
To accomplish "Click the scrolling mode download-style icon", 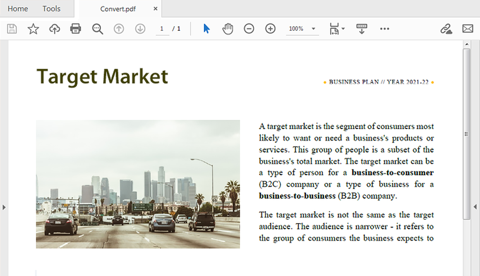I will tap(362, 29).
